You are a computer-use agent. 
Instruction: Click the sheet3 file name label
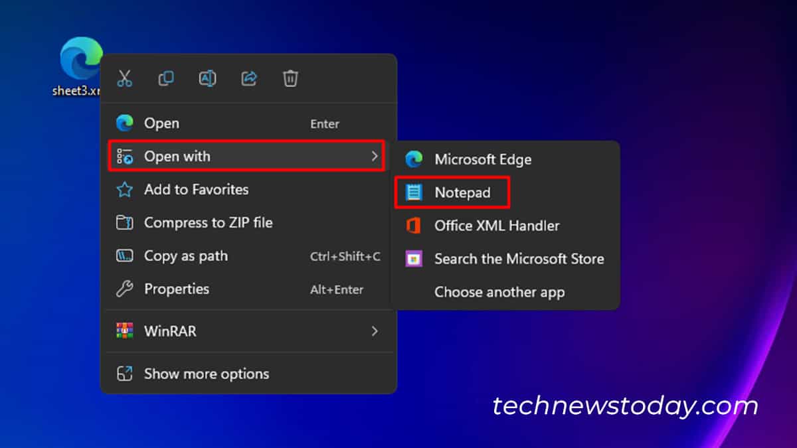(76, 91)
